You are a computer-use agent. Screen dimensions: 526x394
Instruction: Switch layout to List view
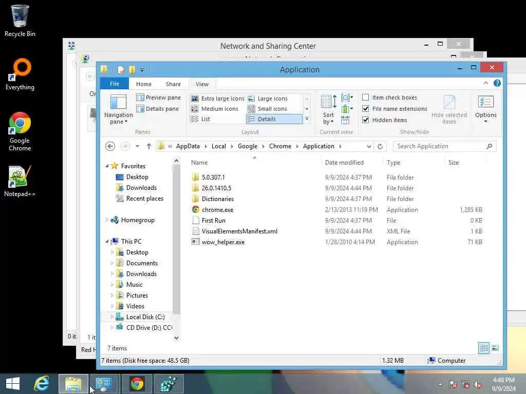(200, 119)
